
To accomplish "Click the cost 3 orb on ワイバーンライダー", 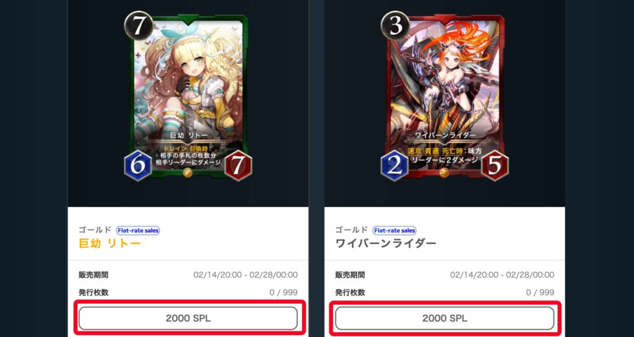I will tap(396, 26).
